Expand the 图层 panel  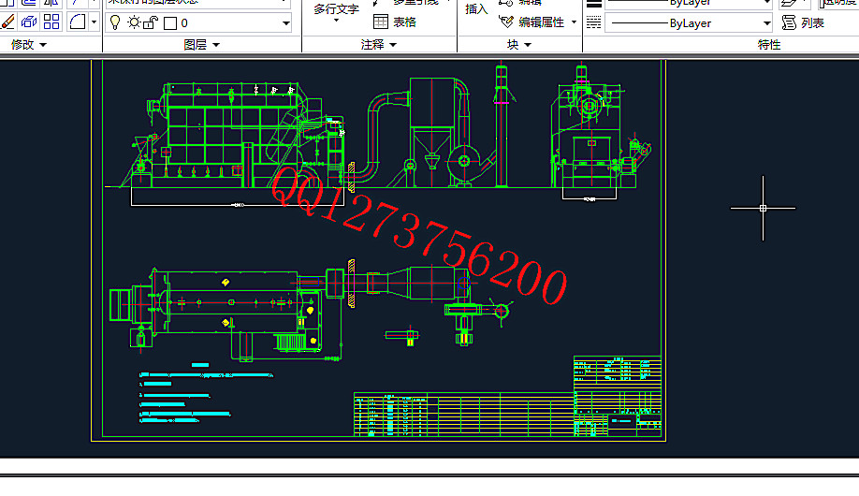(201, 44)
